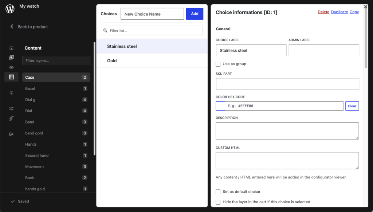373x212 pixels.
Task: Click the Choice Label field
Action: tap(251, 50)
